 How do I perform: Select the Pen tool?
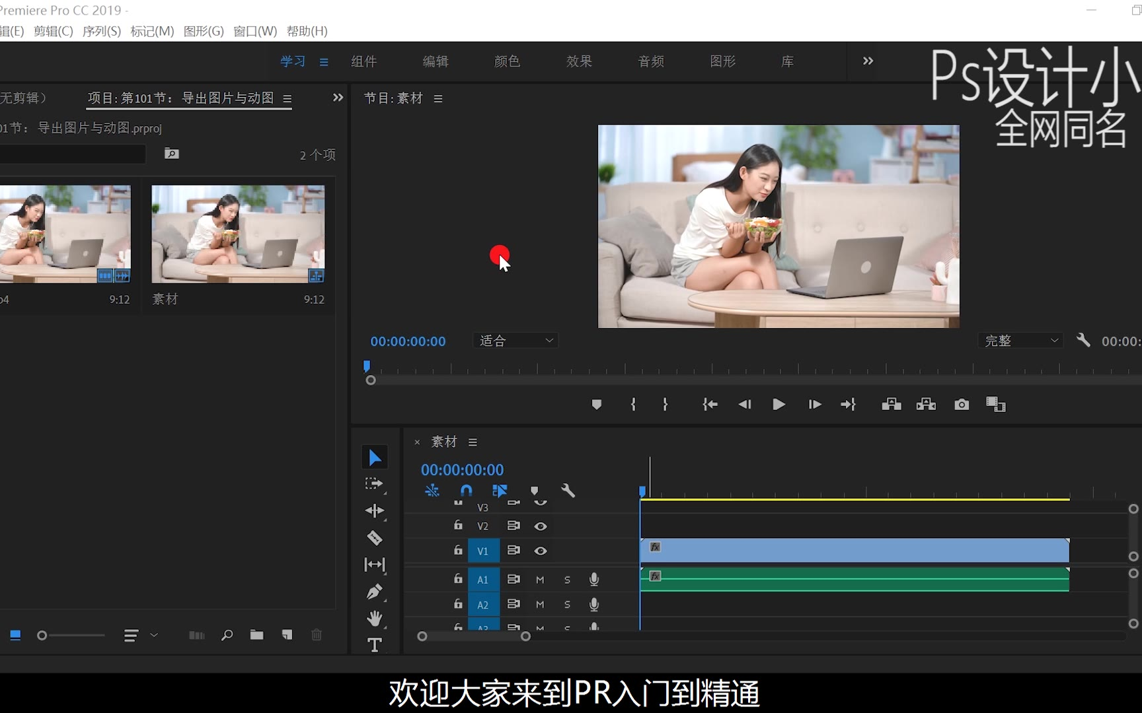[x=374, y=592]
